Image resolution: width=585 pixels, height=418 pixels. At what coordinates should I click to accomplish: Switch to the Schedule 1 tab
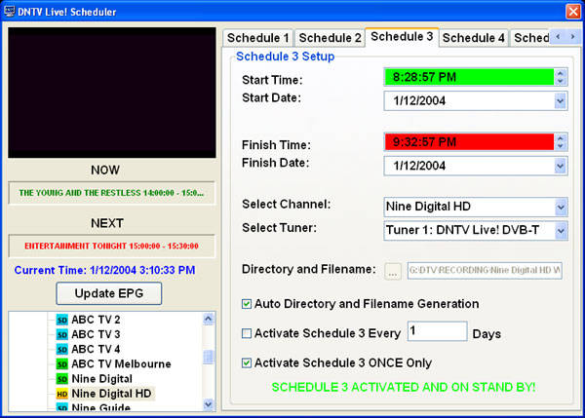[x=258, y=38]
